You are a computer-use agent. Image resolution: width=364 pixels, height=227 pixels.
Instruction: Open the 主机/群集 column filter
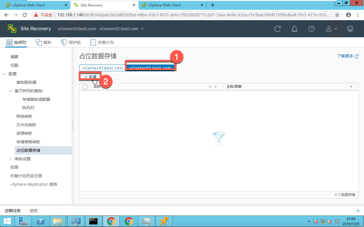tap(351, 87)
